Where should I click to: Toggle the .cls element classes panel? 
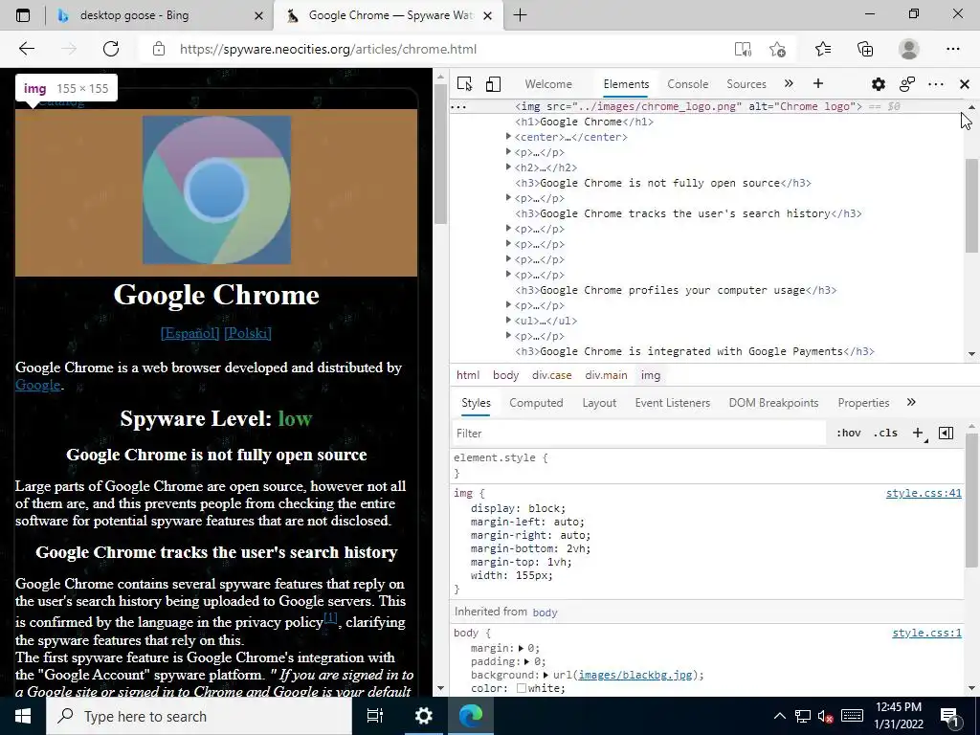coord(885,434)
